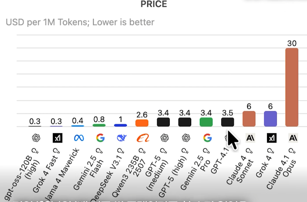The height and width of the screenshot is (202, 307).
Task: Click the Google logo under Gemini 2.5 Flash
Action: point(100,138)
